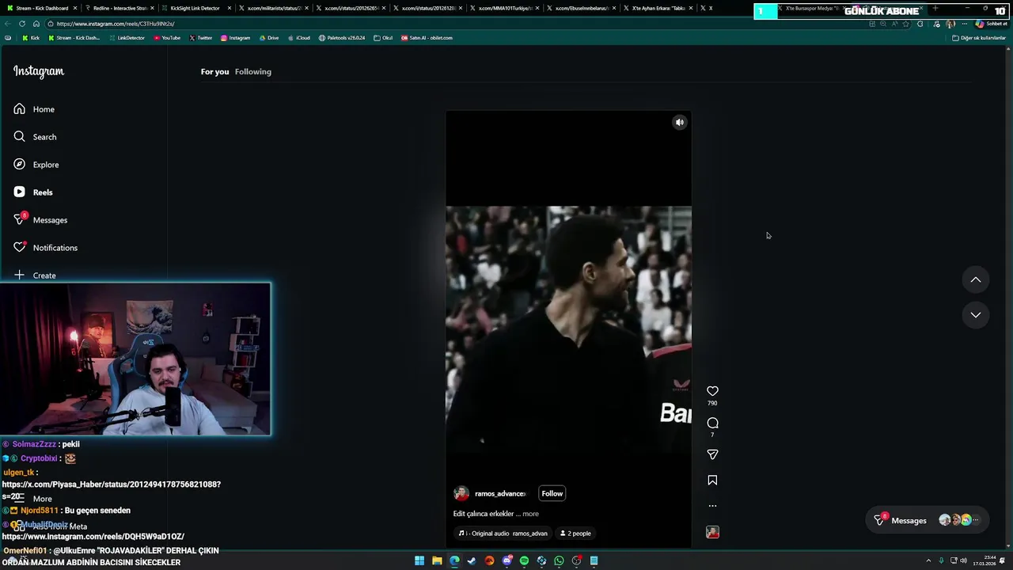Viewport: 1013px width, 570px height.
Task: Click Create in Instagram sidebar
Action: coord(35,275)
